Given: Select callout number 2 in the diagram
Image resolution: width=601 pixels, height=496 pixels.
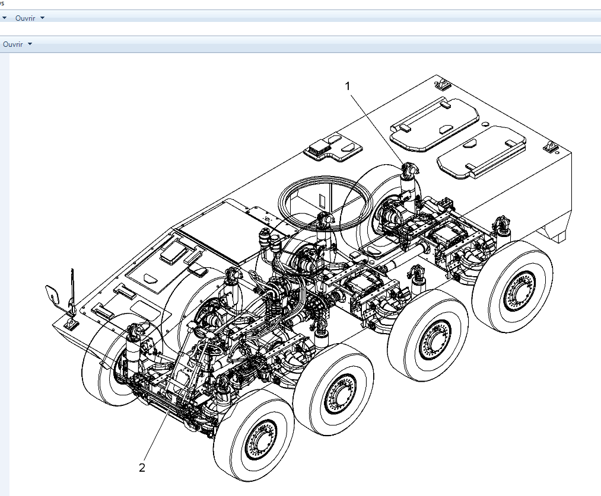Looking at the screenshot, I should [x=142, y=468].
